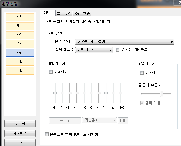The image size is (181, 146).
Task: Open the 출력 장치 dropdown
Action: tap(125, 42)
